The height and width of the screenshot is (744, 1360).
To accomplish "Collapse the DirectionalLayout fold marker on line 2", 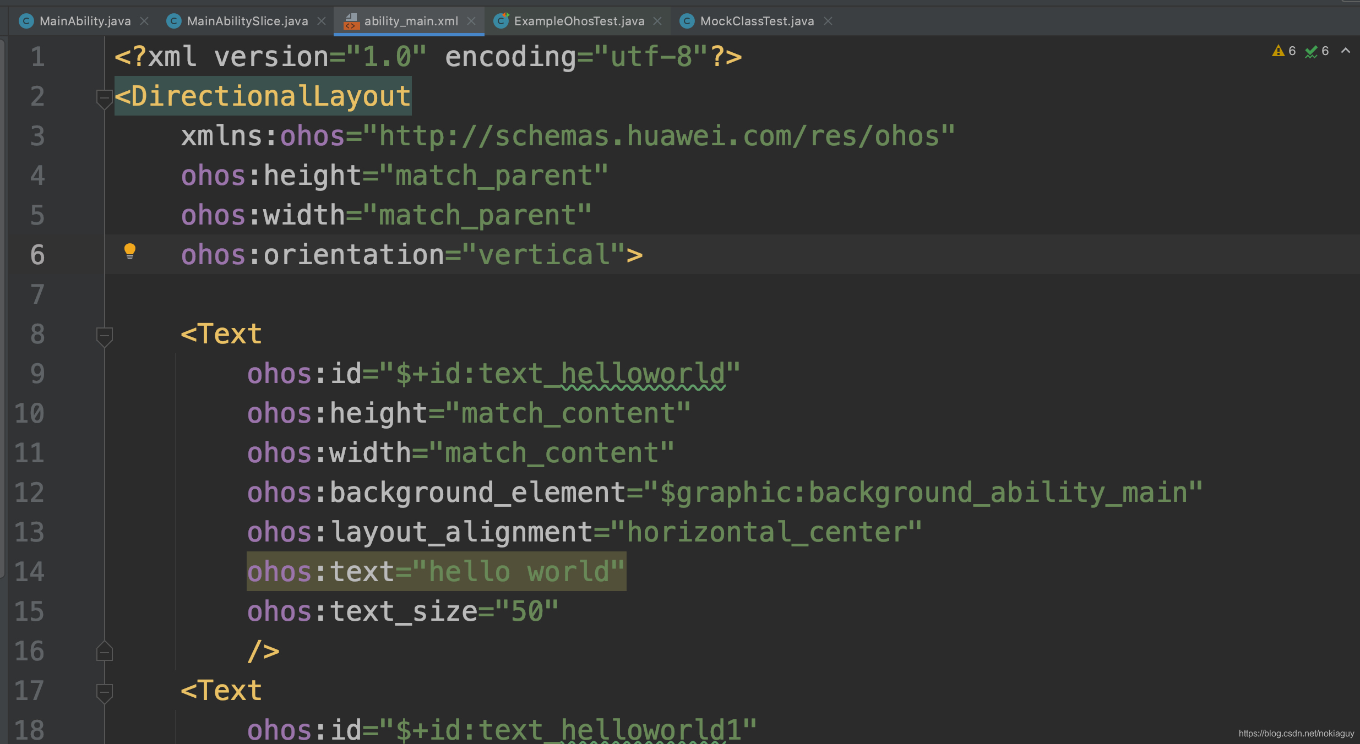I will coord(104,99).
